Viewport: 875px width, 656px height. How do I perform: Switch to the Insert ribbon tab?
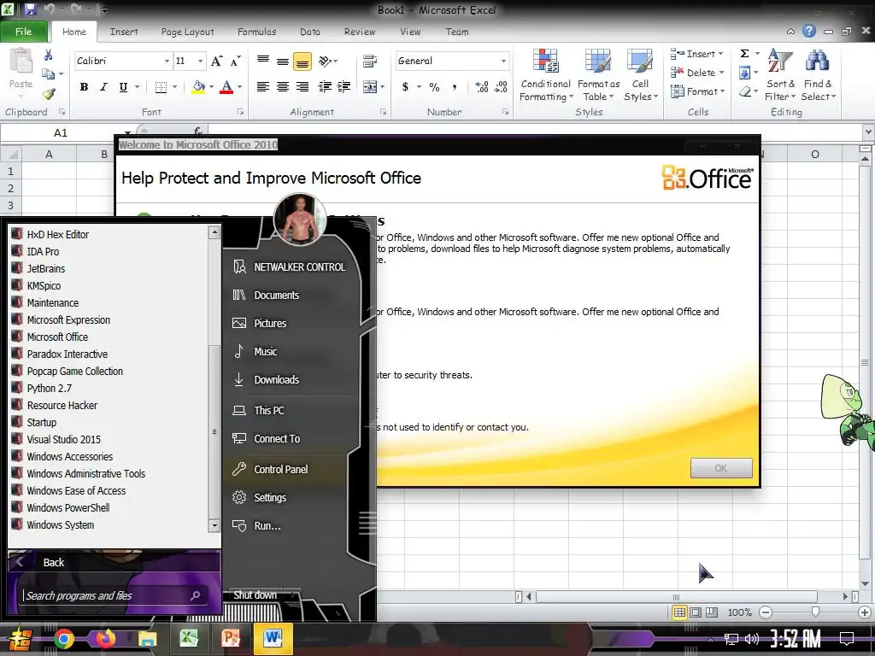pyautogui.click(x=123, y=32)
